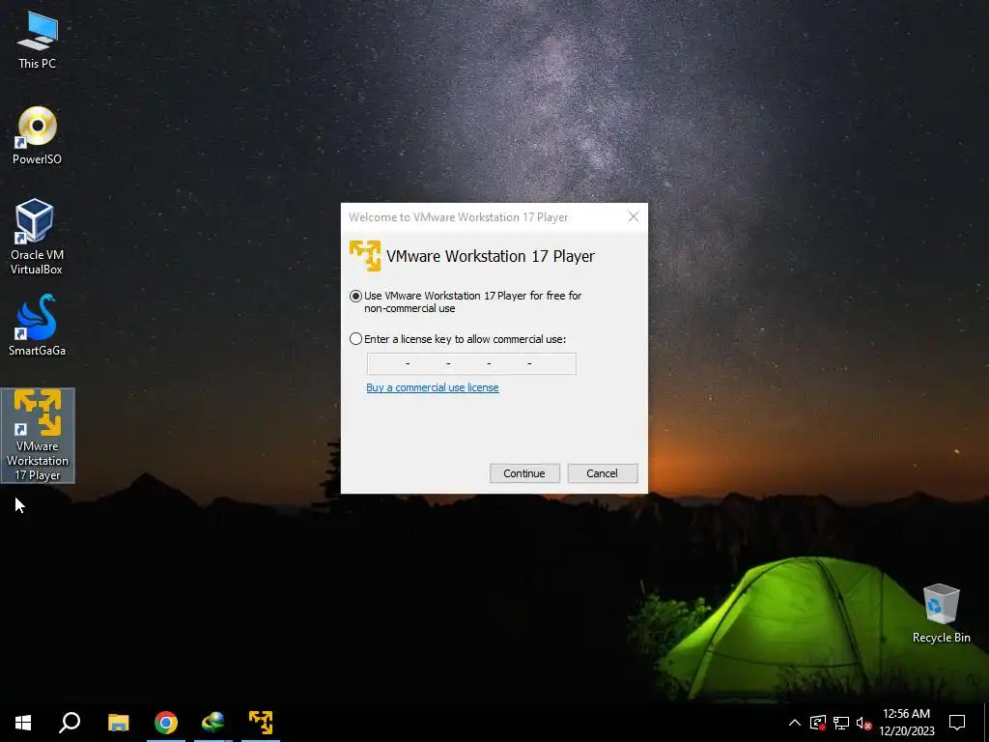Image resolution: width=989 pixels, height=742 pixels.
Task: Click the security alert tray icon
Action: pyautogui.click(x=818, y=723)
